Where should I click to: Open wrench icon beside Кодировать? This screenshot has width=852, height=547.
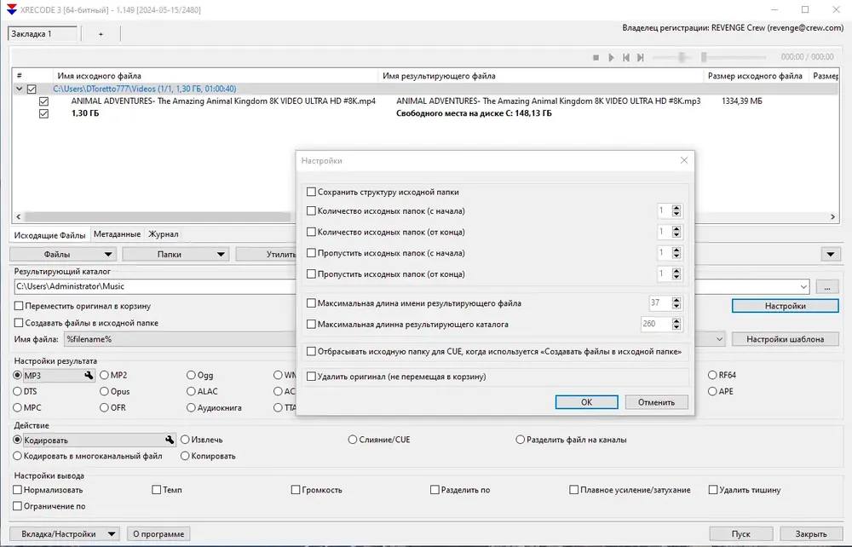click(x=170, y=440)
